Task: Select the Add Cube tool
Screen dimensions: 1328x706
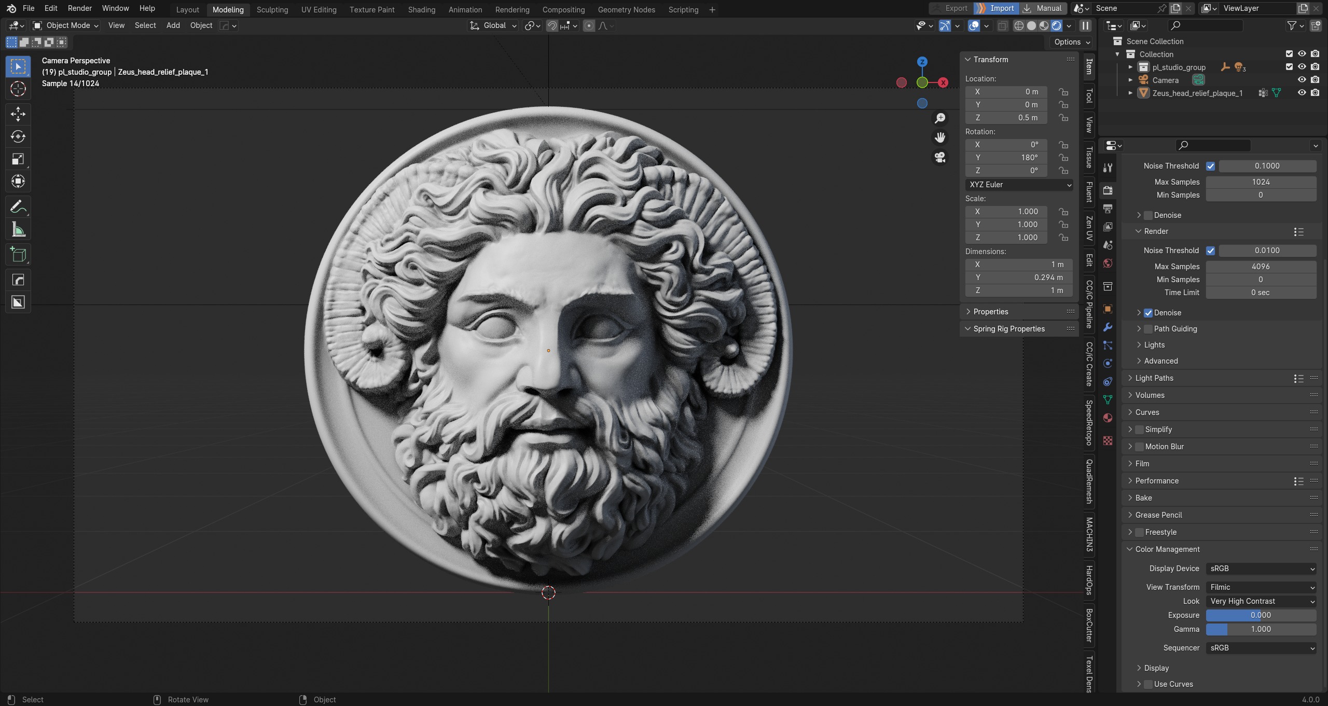Action: click(x=18, y=255)
